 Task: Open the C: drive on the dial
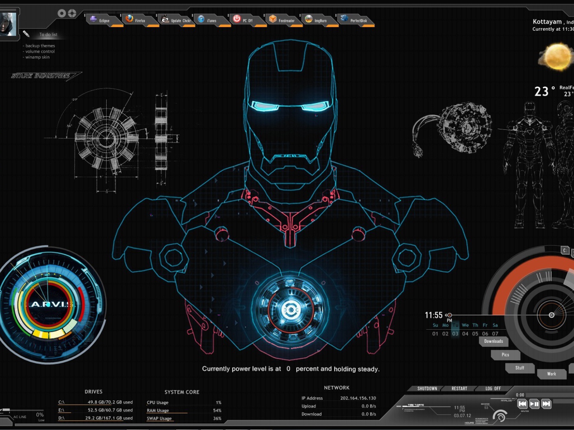pyautogui.click(x=565, y=250)
